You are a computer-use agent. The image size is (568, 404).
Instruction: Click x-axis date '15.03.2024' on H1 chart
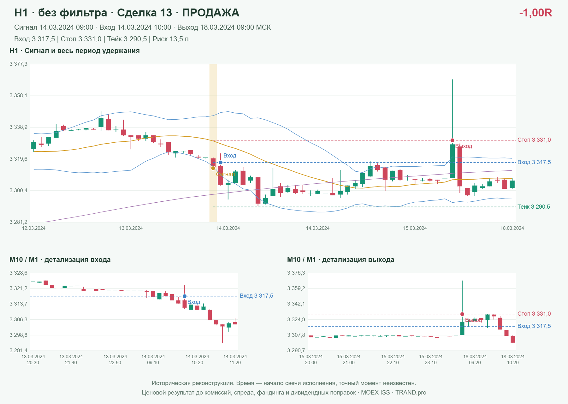click(415, 228)
